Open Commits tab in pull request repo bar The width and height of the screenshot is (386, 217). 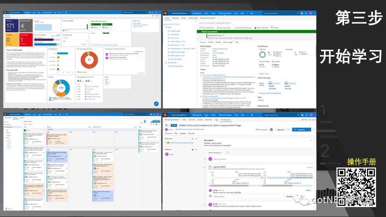point(192,119)
